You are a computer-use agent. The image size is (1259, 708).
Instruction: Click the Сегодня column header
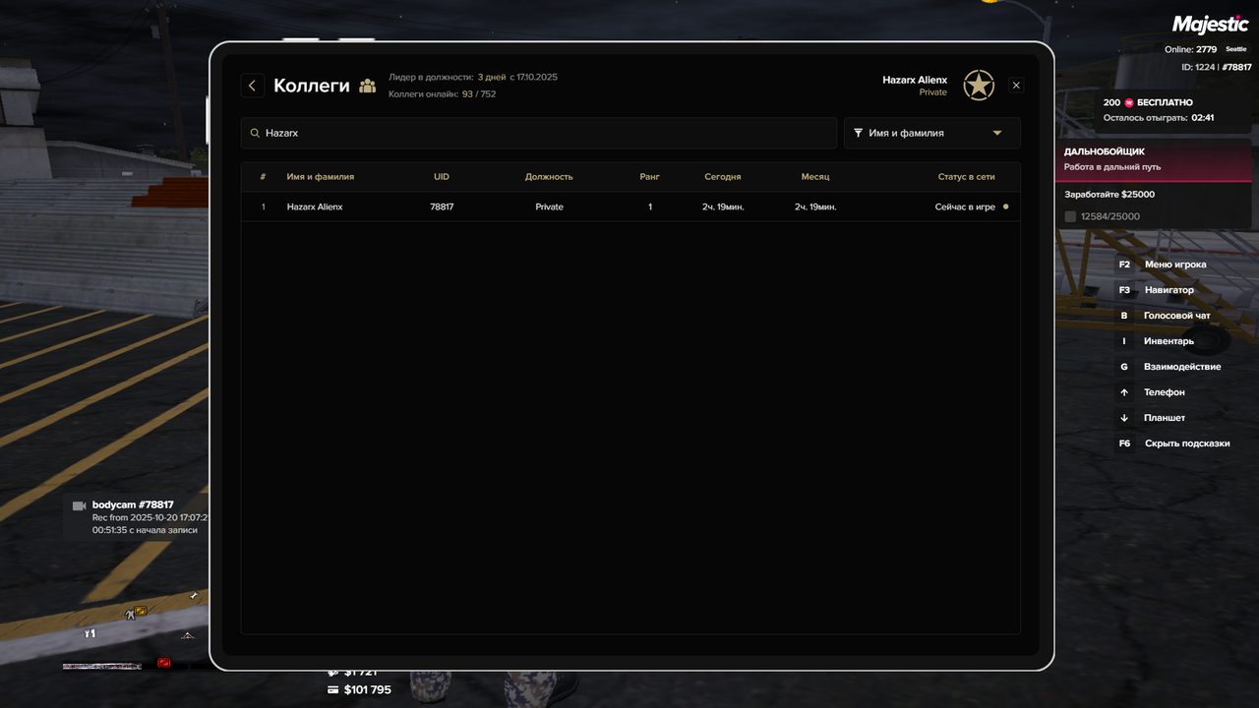click(723, 177)
